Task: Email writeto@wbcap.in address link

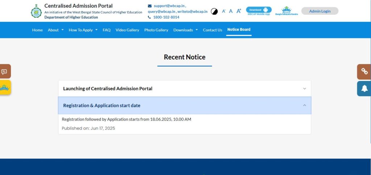Action: click(x=192, y=11)
